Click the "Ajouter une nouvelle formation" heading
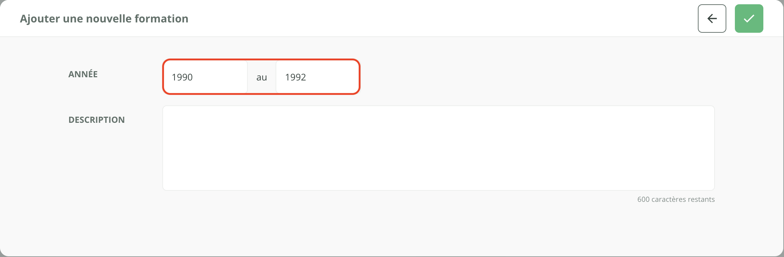Screen dimensions: 784x257 (x=104, y=19)
